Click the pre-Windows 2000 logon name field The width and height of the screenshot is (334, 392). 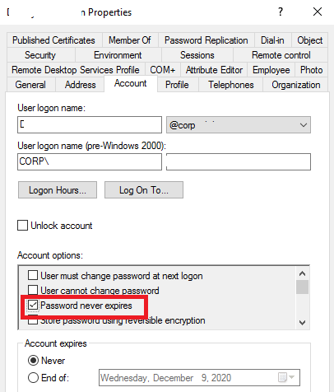click(239, 161)
